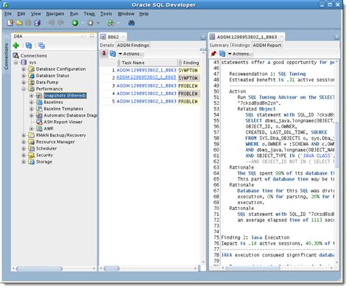349x289 pixels.
Task: Click the Save All toolbar icon
Action: tap(38, 23)
